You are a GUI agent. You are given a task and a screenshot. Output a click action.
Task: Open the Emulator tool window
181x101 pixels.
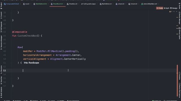pyautogui.click(x=180, y=76)
